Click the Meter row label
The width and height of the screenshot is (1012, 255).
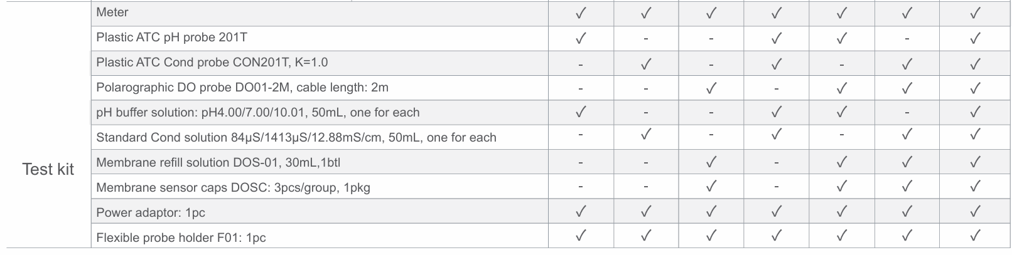(x=112, y=13)
